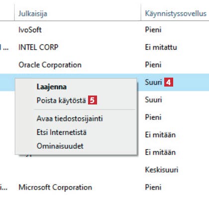
Task: Click the second Suuri impact cell
Action: tap(153, 100)
